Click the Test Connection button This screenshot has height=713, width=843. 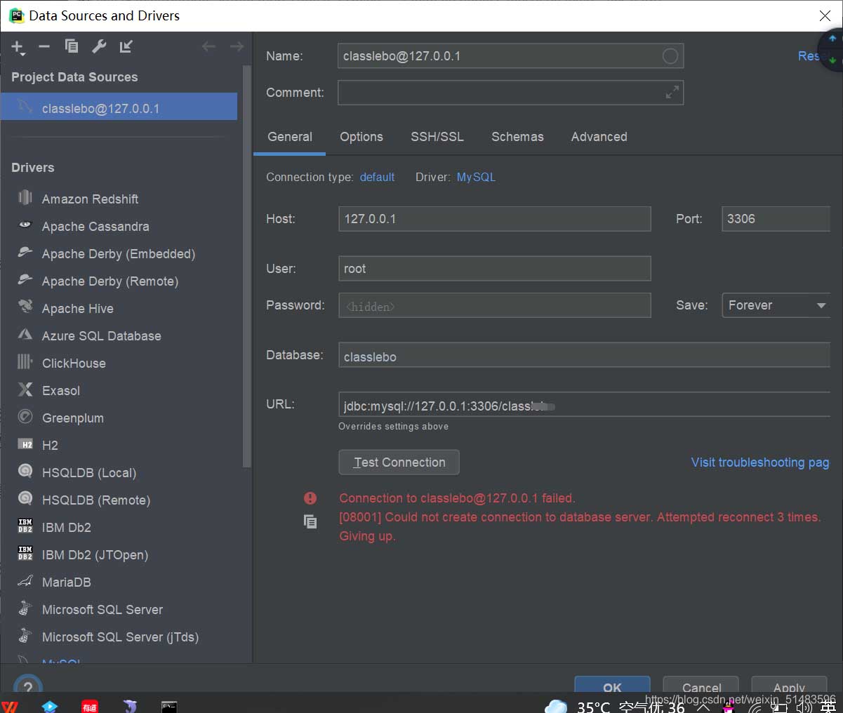(x=399, y=462)
